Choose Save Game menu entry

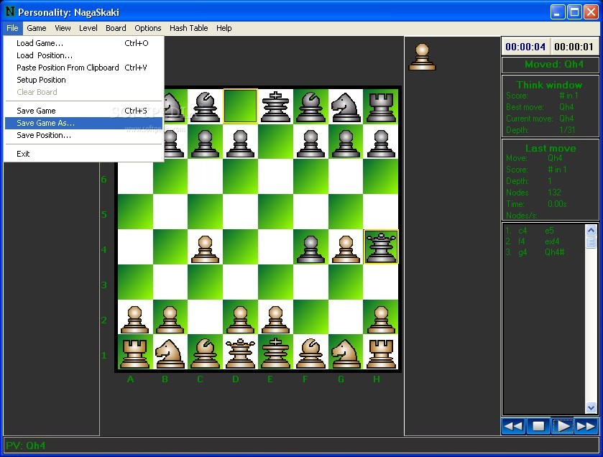84,111
